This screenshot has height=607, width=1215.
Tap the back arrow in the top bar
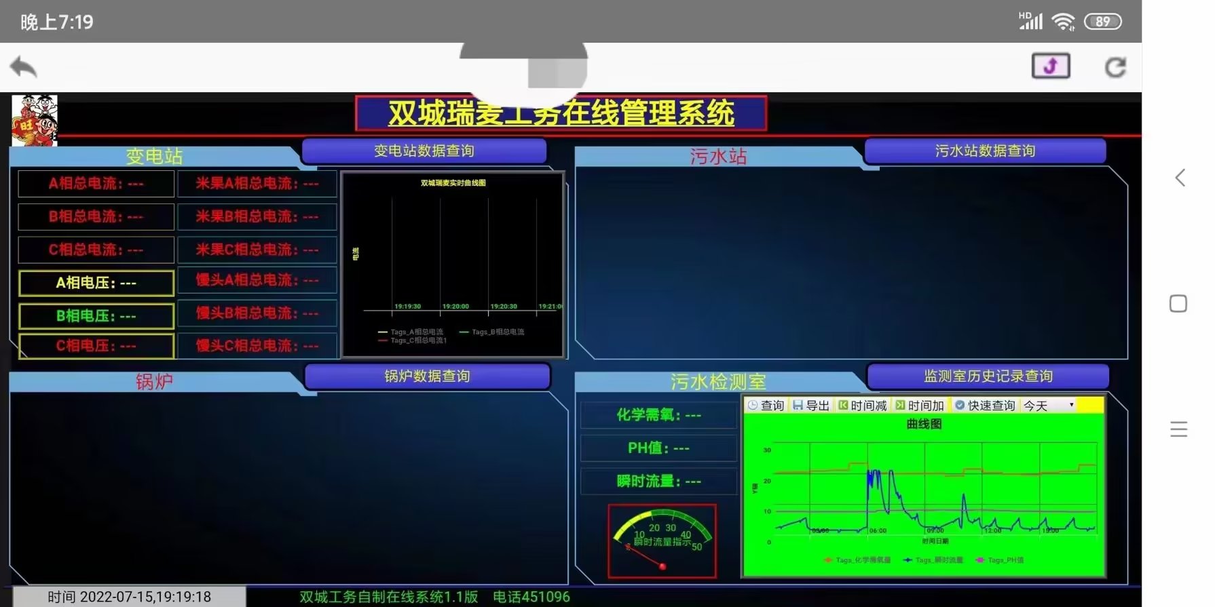pos(23,67)
